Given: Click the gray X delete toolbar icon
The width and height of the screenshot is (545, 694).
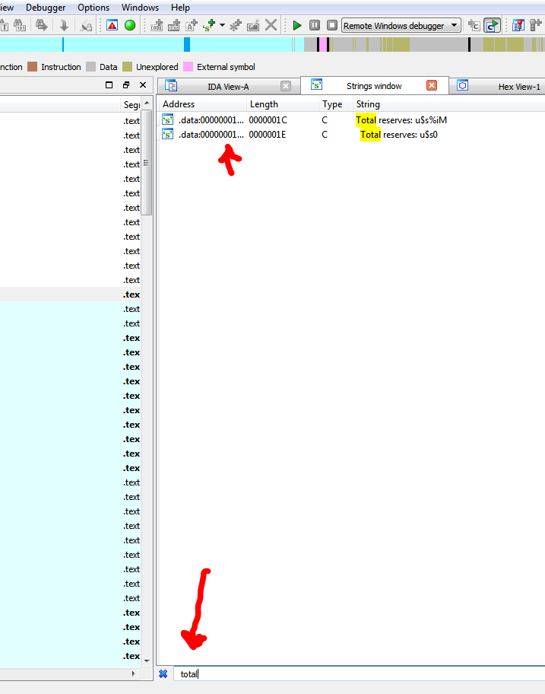Looking at the screenshot, I should point(271,25).
